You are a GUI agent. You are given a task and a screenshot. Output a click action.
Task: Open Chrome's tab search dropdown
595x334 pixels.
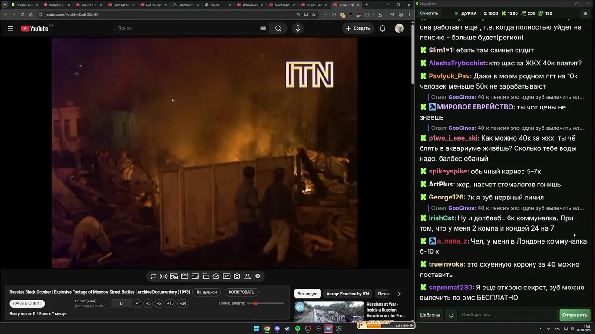(5, 5)
